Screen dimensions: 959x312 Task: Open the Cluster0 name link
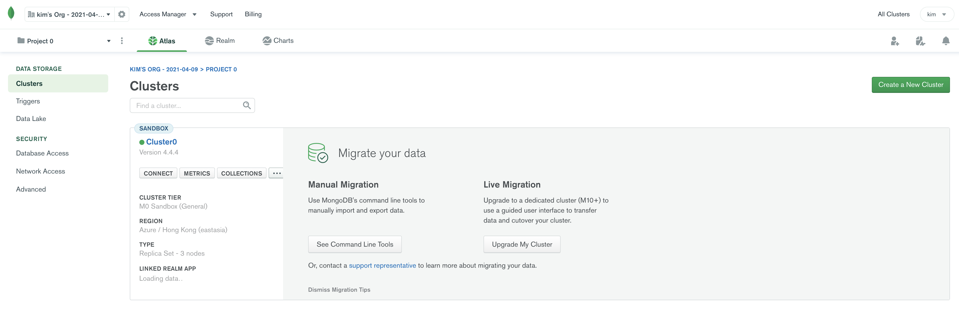click(x=161, y=142)
